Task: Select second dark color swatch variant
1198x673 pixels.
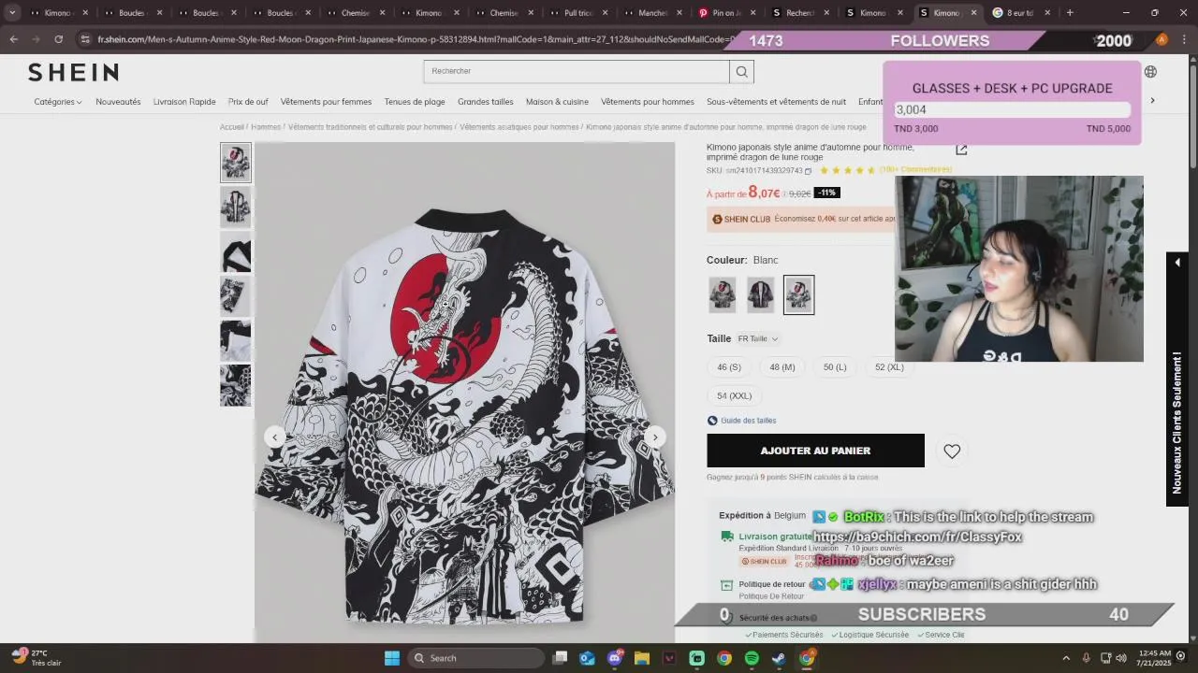Action: [760, 294]
